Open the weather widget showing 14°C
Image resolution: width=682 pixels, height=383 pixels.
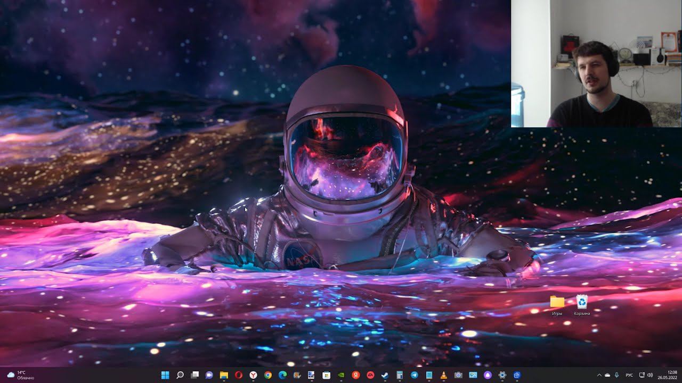[x=20, y=375]
